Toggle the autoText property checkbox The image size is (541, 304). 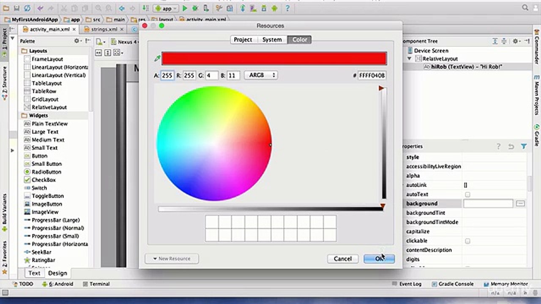pos(467,195)
